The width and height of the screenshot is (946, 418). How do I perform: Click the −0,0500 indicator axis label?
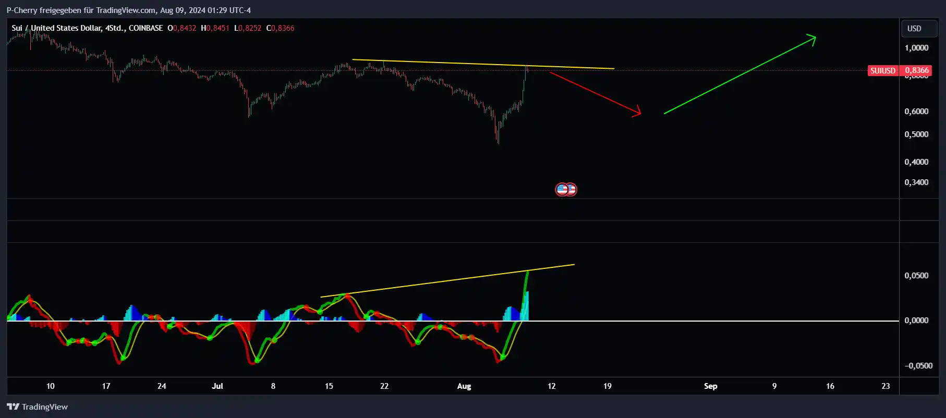(918, 365)
